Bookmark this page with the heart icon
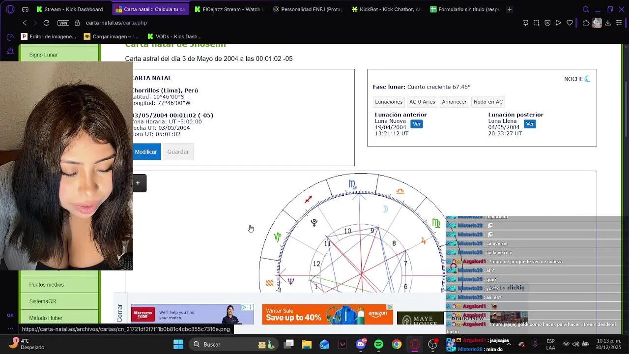The width and height of the screenshot is (629, 354). point(570,23)
